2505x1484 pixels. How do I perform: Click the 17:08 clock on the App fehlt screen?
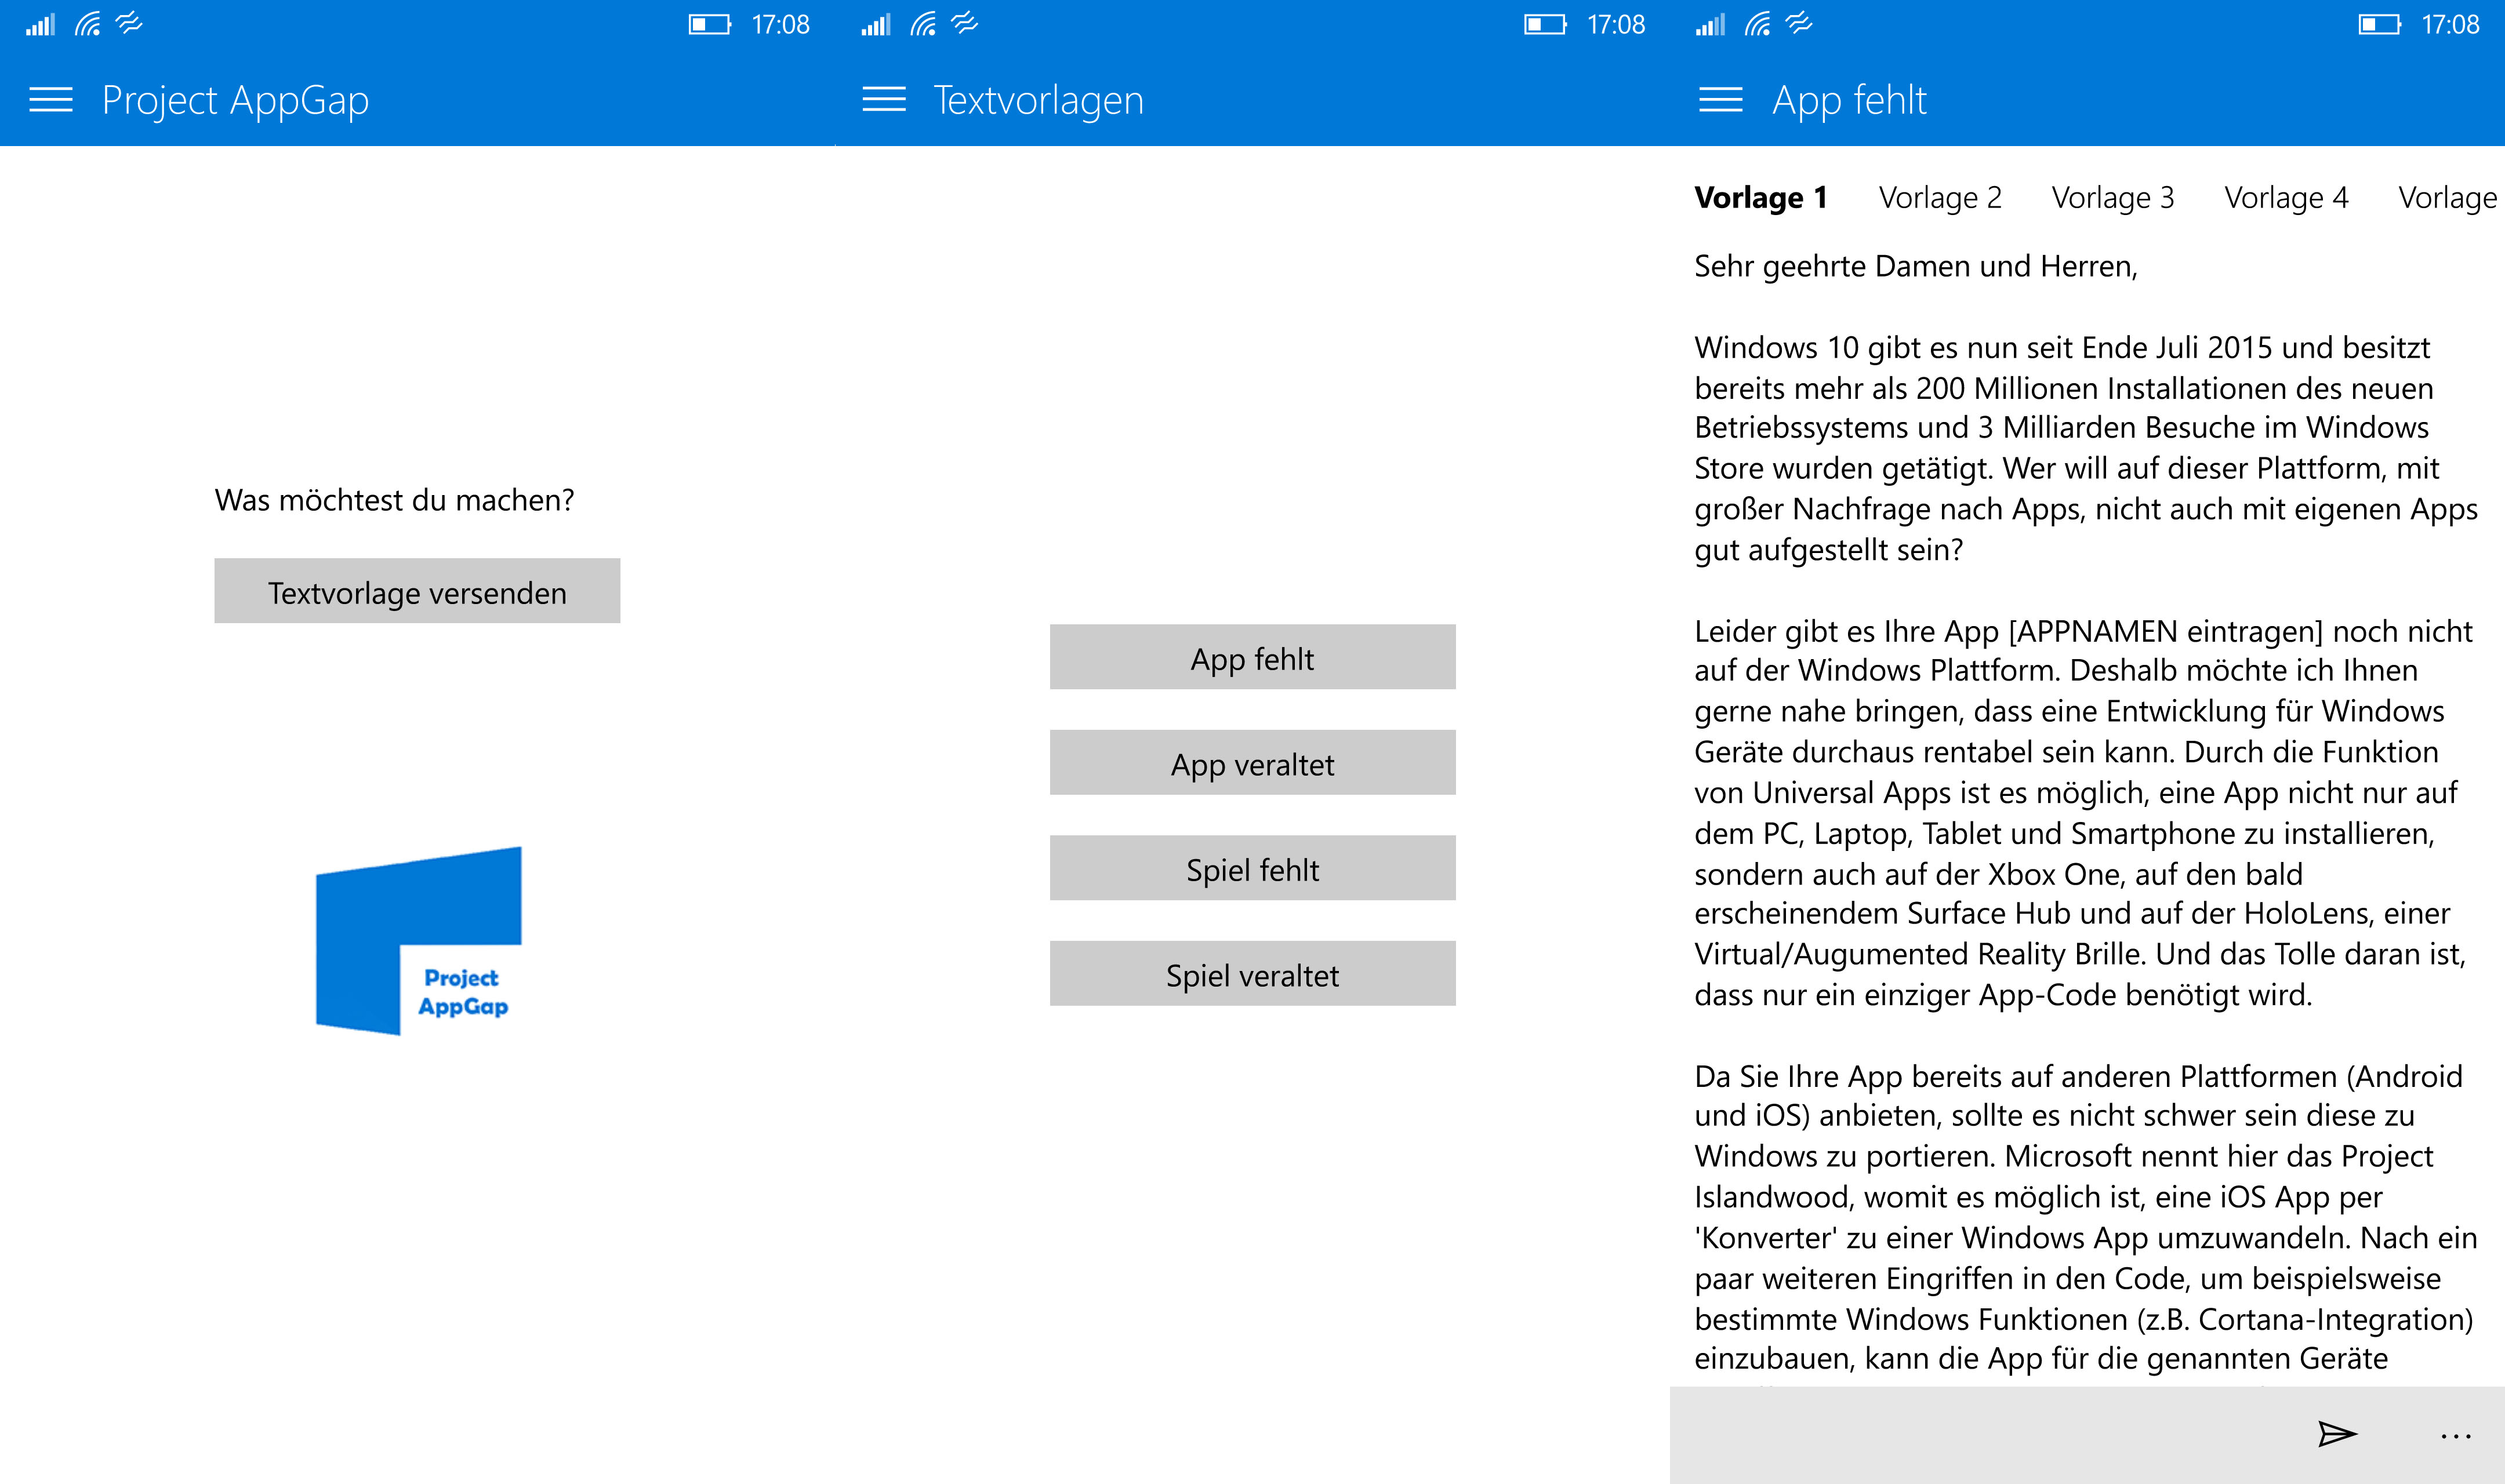(2450, 25)
